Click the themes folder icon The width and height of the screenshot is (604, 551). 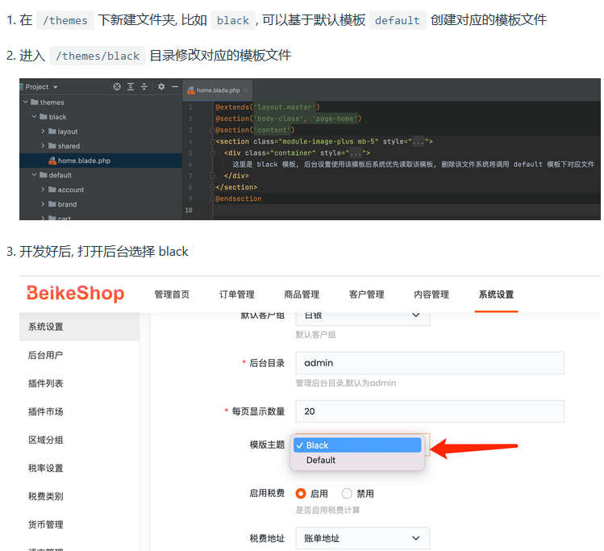coord(35,102)
